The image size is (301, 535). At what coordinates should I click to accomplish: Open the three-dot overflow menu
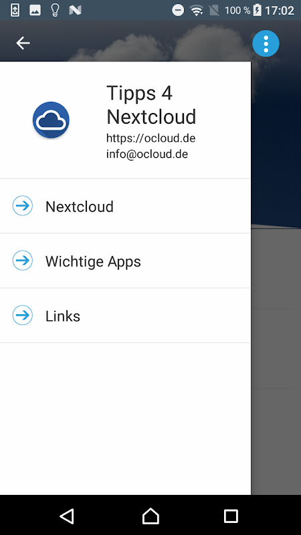coord(266,43)
